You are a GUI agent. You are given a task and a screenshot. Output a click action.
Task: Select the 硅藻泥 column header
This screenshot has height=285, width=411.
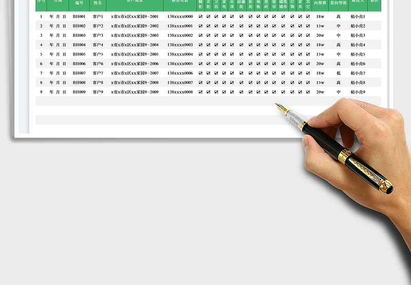click(x=241, y=4)
